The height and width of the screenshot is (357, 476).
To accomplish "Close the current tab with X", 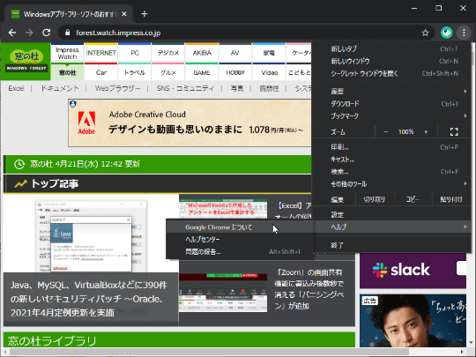I will point(124,14).
